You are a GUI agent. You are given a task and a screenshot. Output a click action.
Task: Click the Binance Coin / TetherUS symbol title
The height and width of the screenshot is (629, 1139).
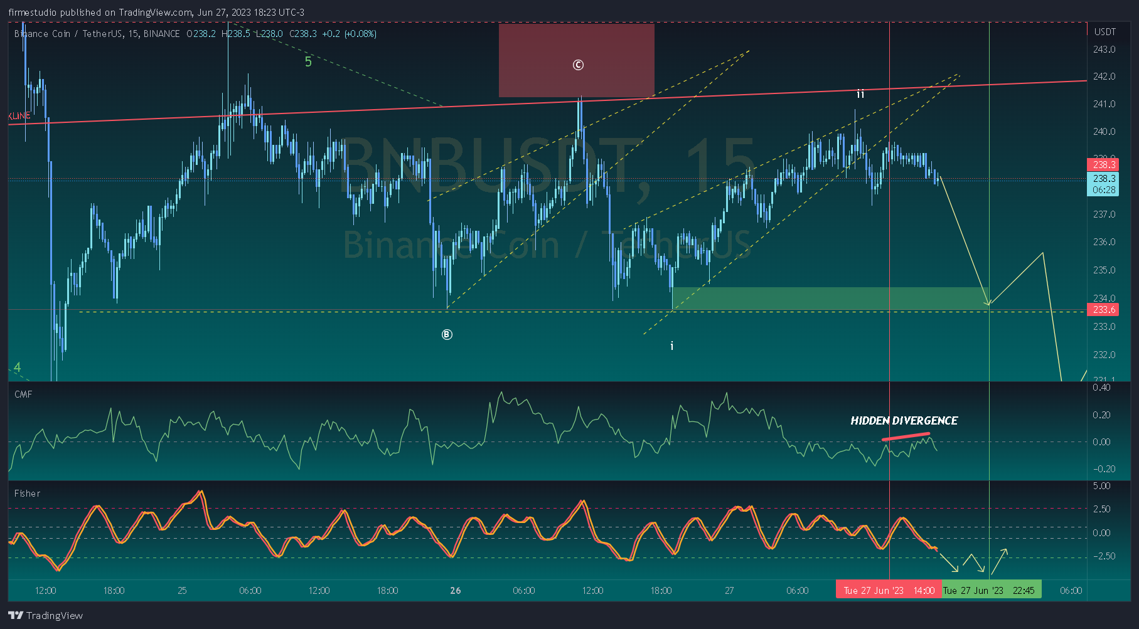[97, 34]
